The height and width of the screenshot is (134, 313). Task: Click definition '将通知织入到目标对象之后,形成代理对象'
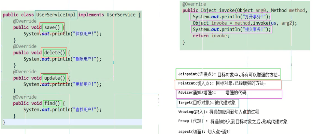[249, 121]
